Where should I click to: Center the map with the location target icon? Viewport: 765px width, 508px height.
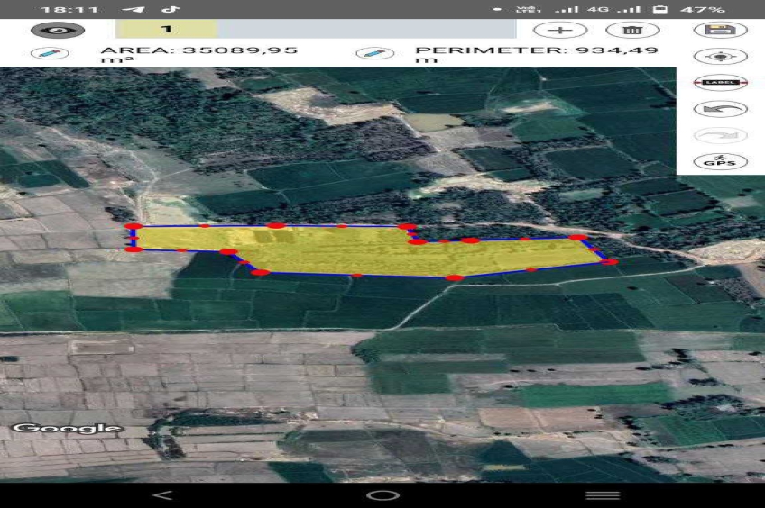coord(720,56)
